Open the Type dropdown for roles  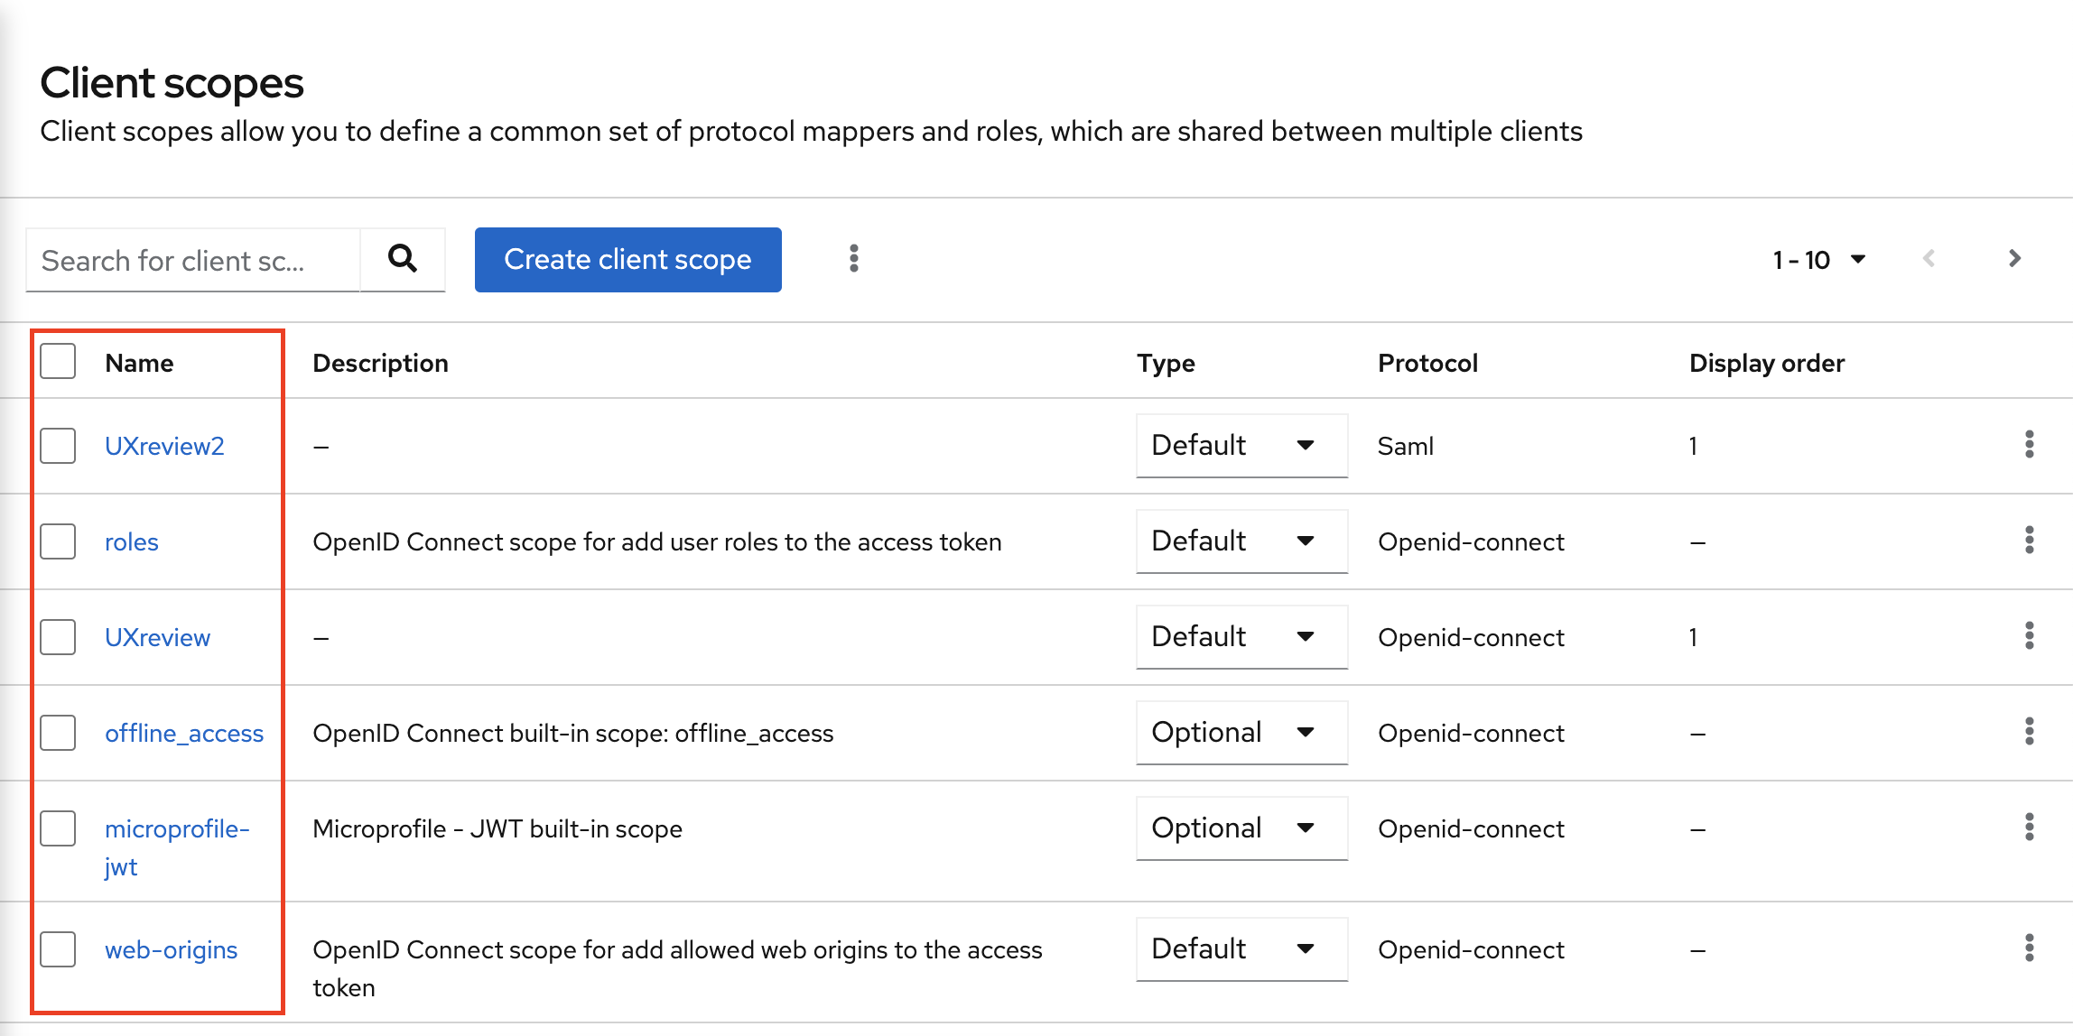click(x=1241, y=541)
